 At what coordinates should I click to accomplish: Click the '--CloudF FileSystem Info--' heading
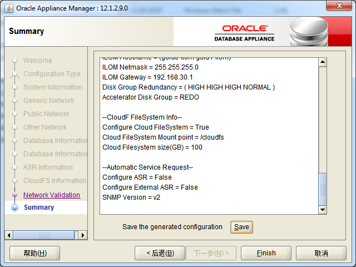click(x=142, y=117)
